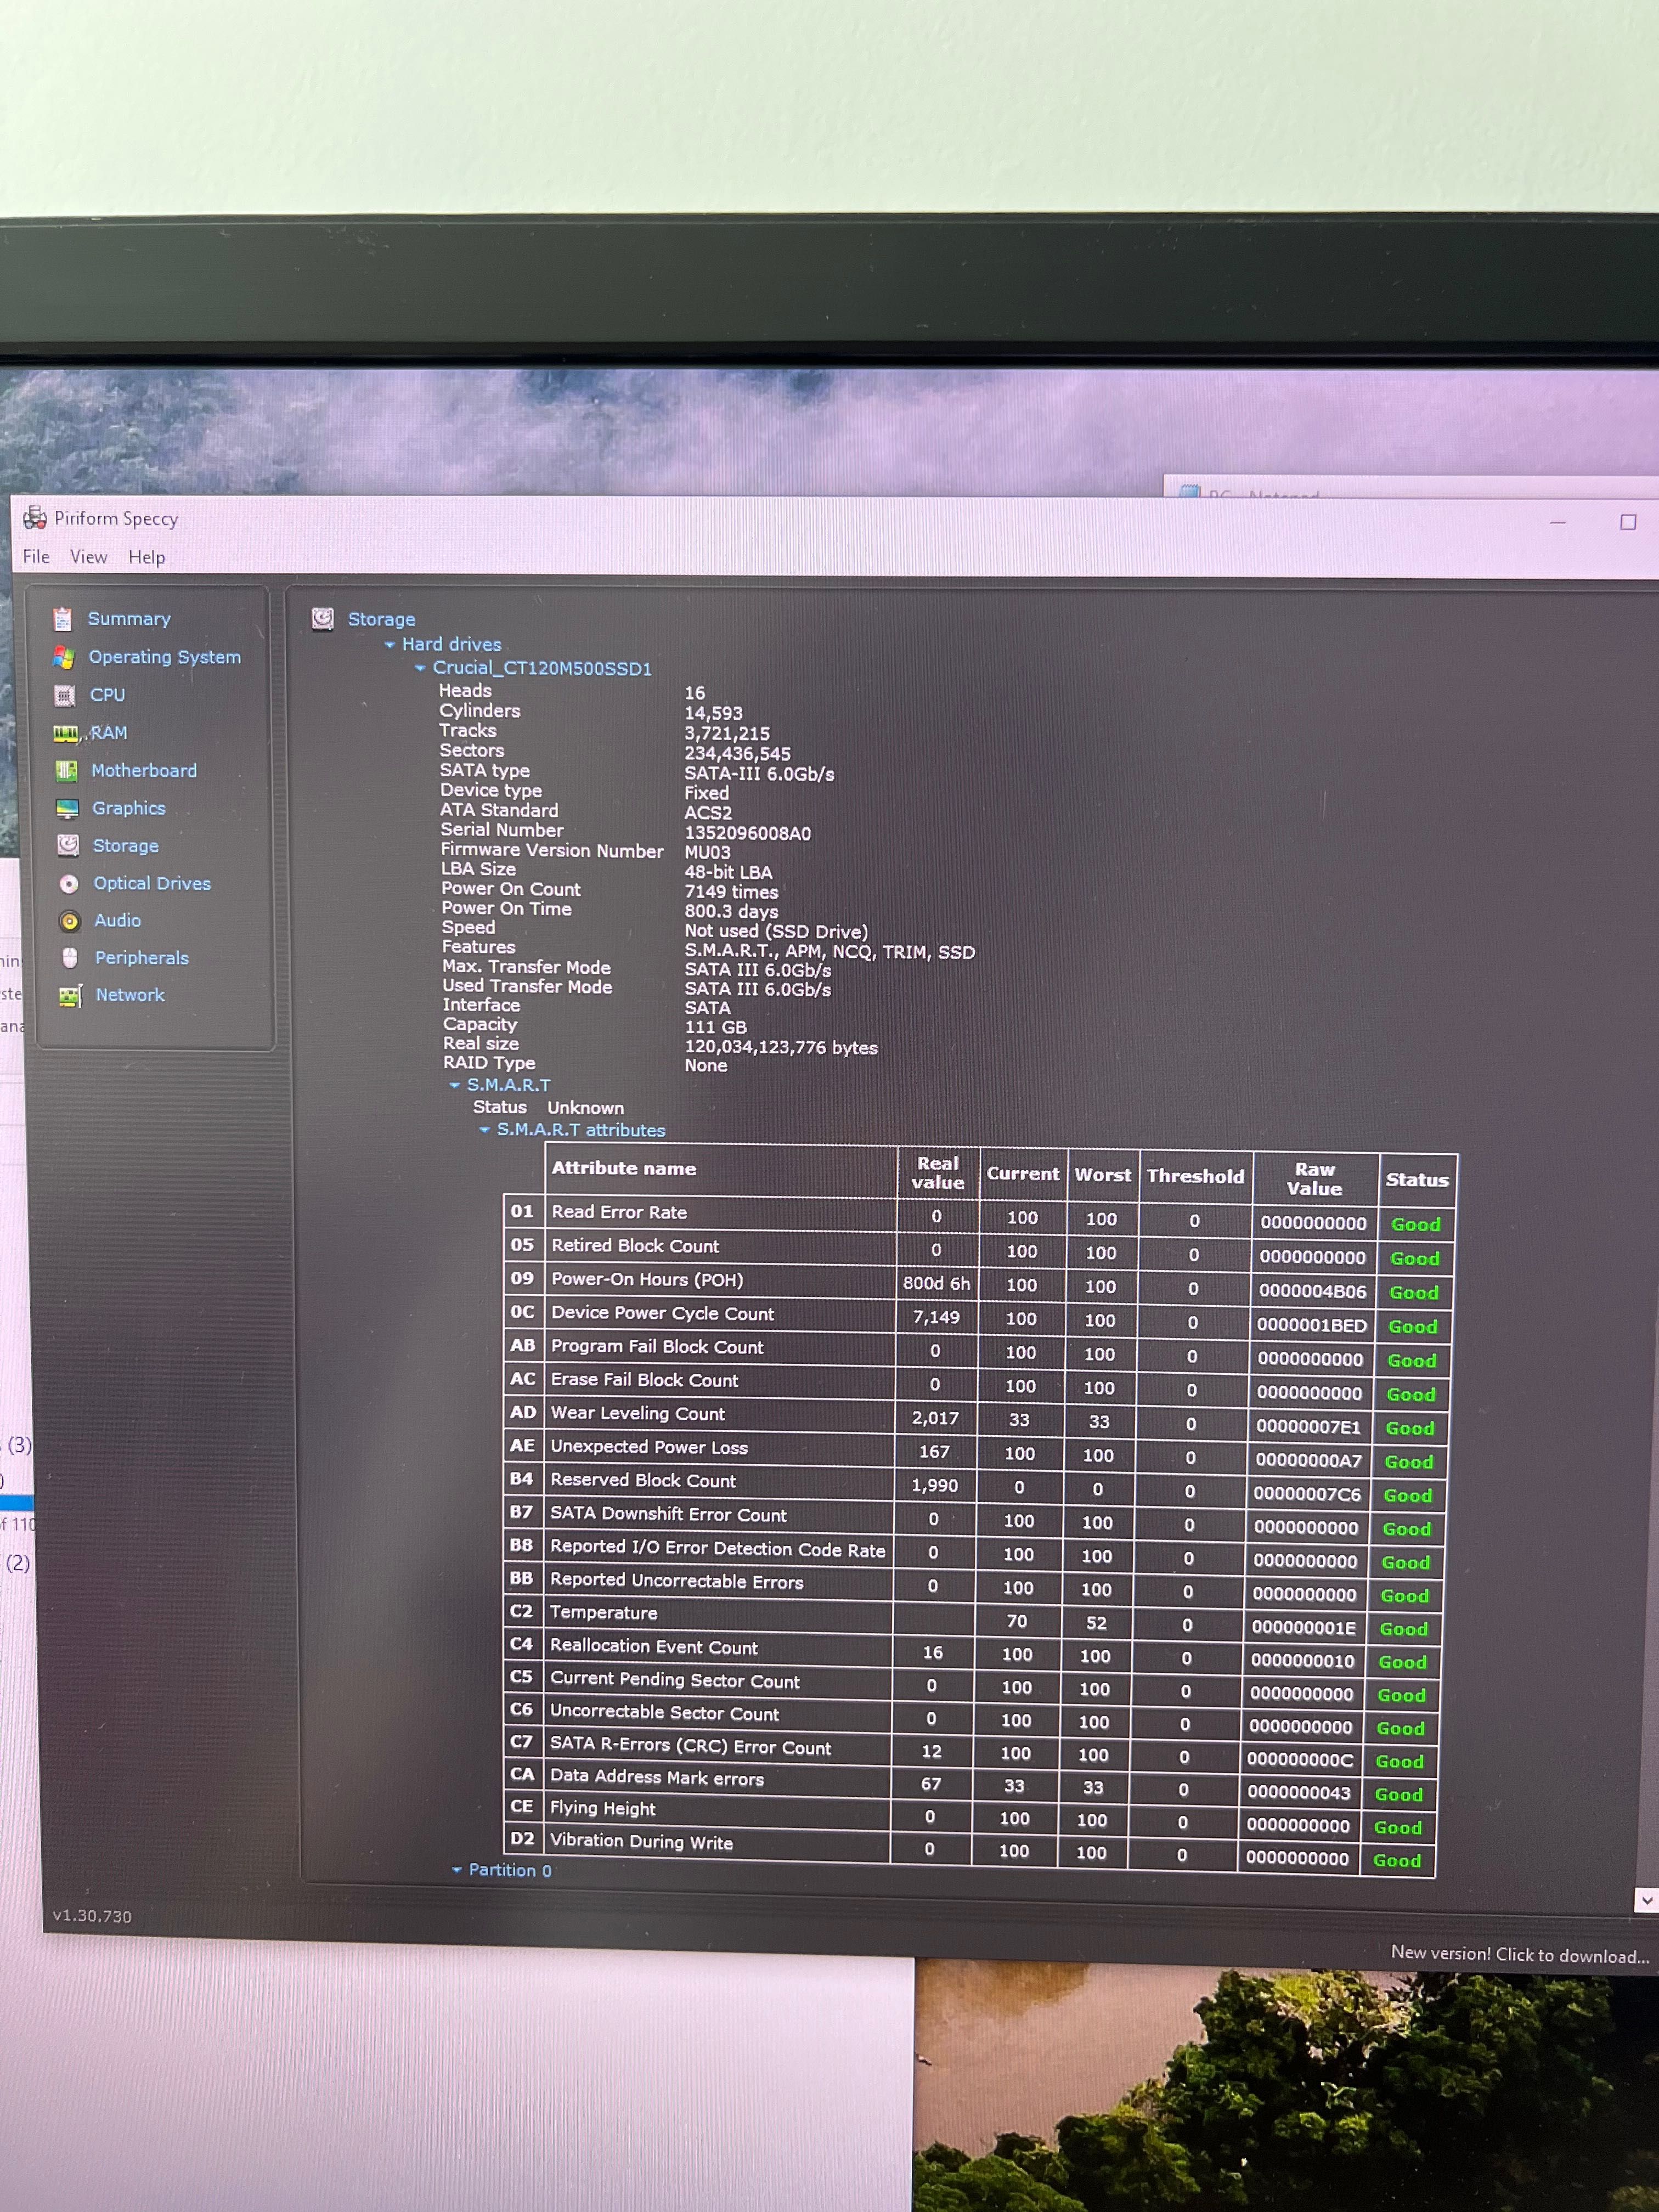Open the Summary section

[129, 619]
